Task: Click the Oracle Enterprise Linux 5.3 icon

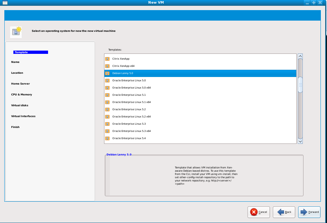Action: tap(107, 124)
